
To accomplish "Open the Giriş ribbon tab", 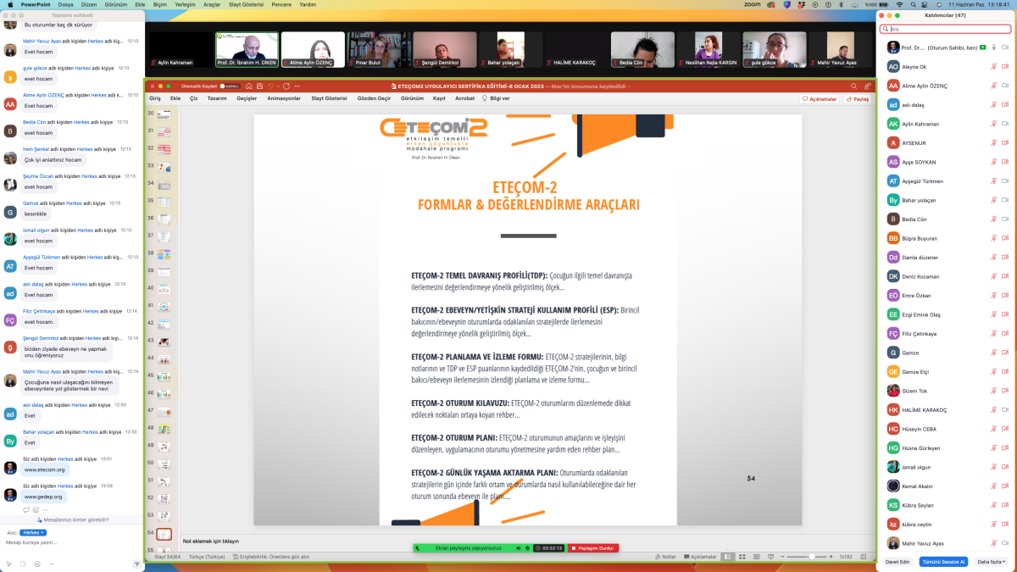I will coord(155,98).
